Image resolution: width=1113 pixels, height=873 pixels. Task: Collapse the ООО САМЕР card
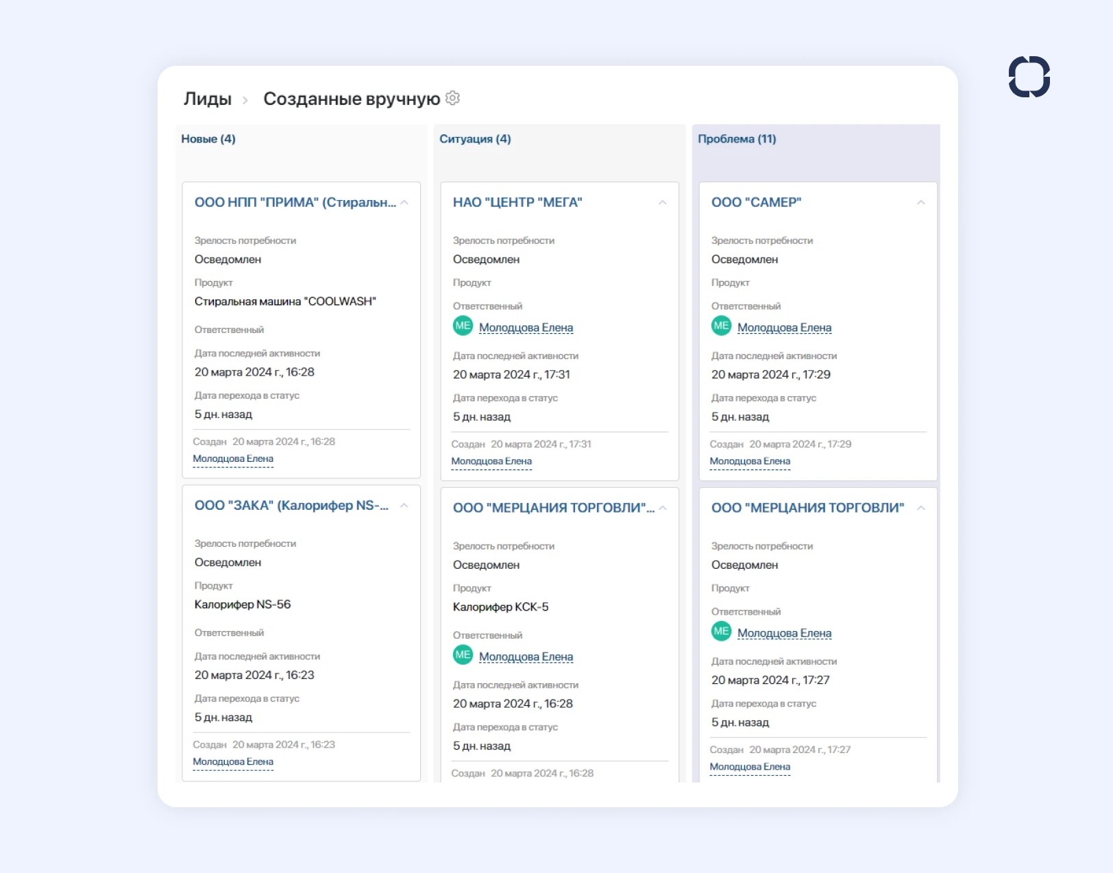click(921, 203)
